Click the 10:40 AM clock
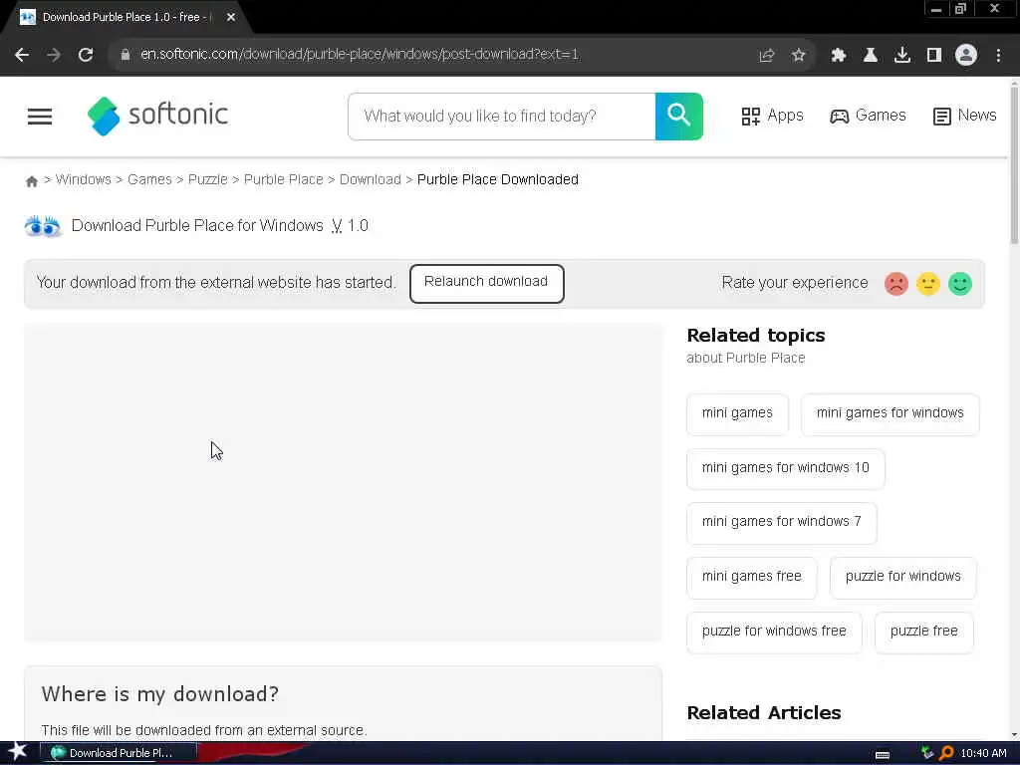Image resolution: width=1020 pixels, height=765 pixels. (983, 753)
